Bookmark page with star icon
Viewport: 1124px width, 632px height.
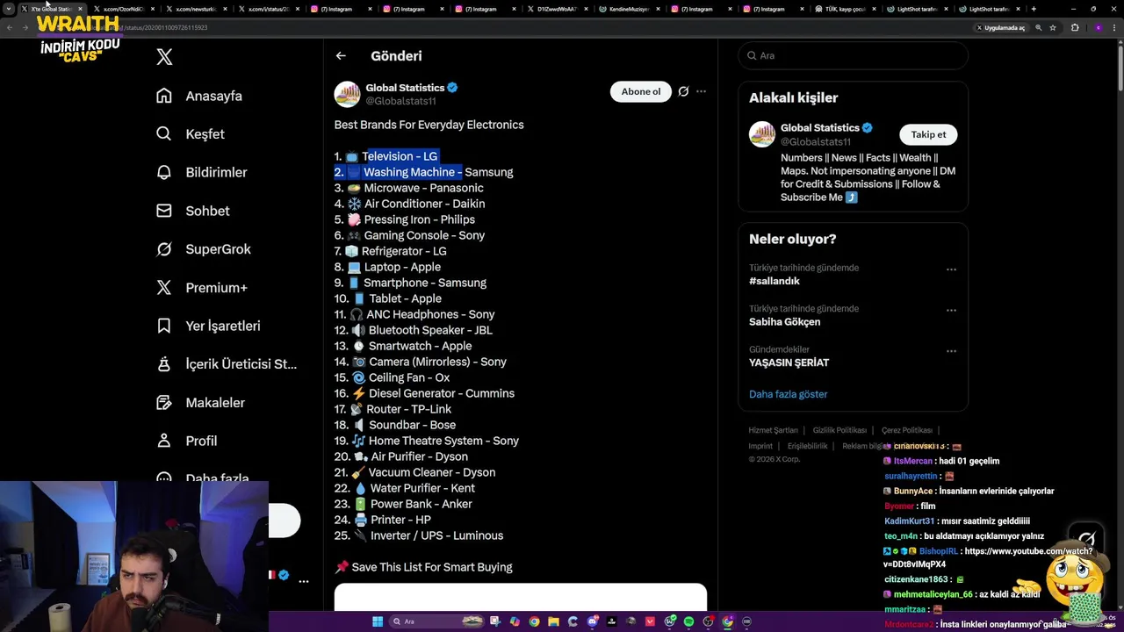pos(1055,27)
